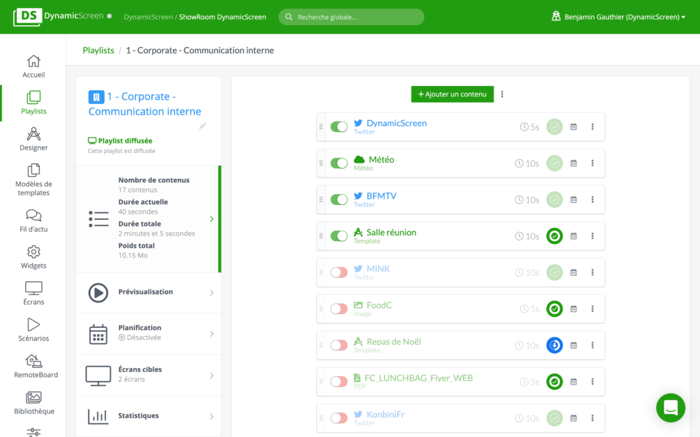Expand the Planification section
This screenshot has width=700, height=437.
coord(148,333)
